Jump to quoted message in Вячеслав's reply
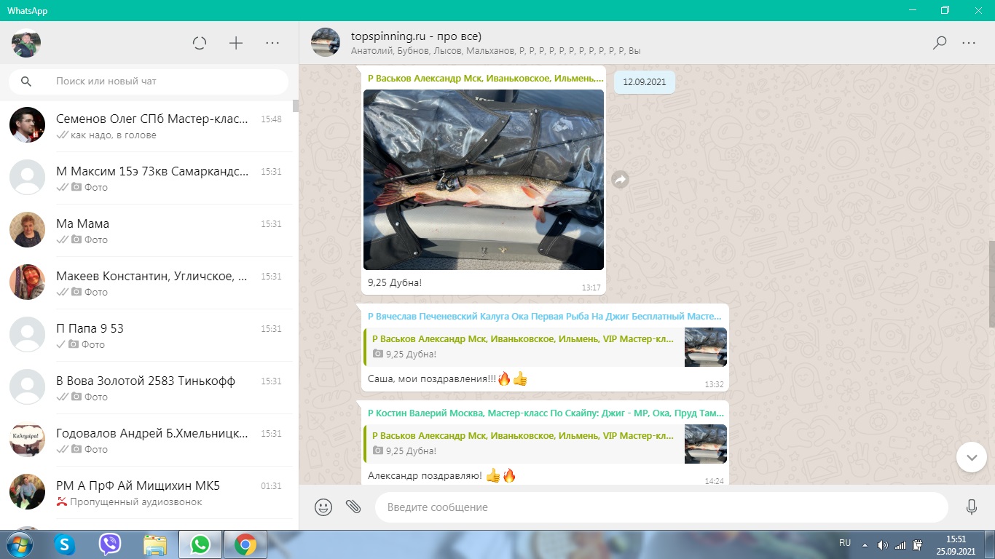 545,347
